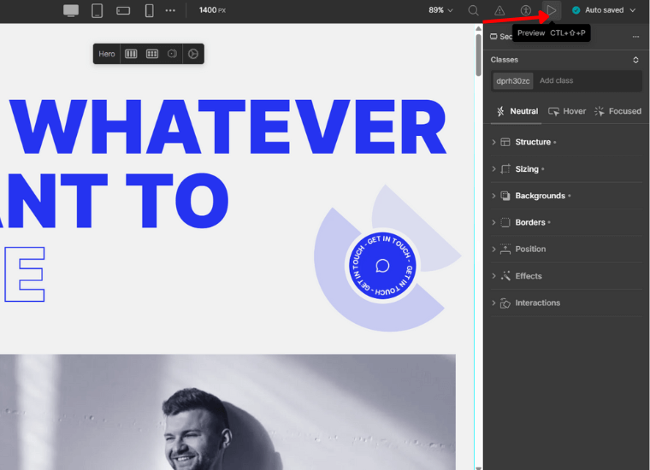Click the scrollbar up arrow
This screenshot has height=470, width=650.
tap(478, 28)
